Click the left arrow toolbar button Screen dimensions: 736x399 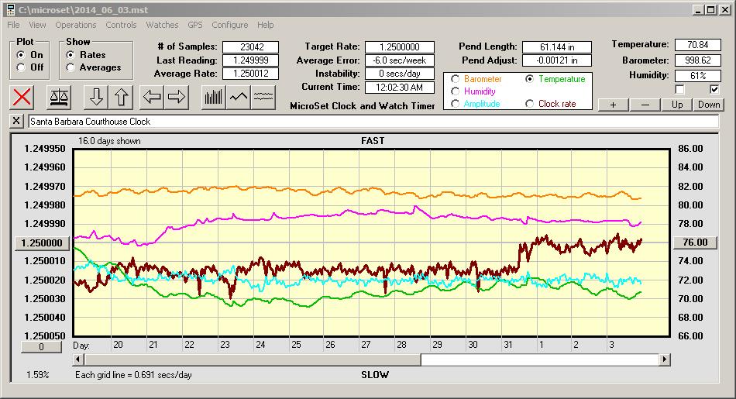coord(152,97)
